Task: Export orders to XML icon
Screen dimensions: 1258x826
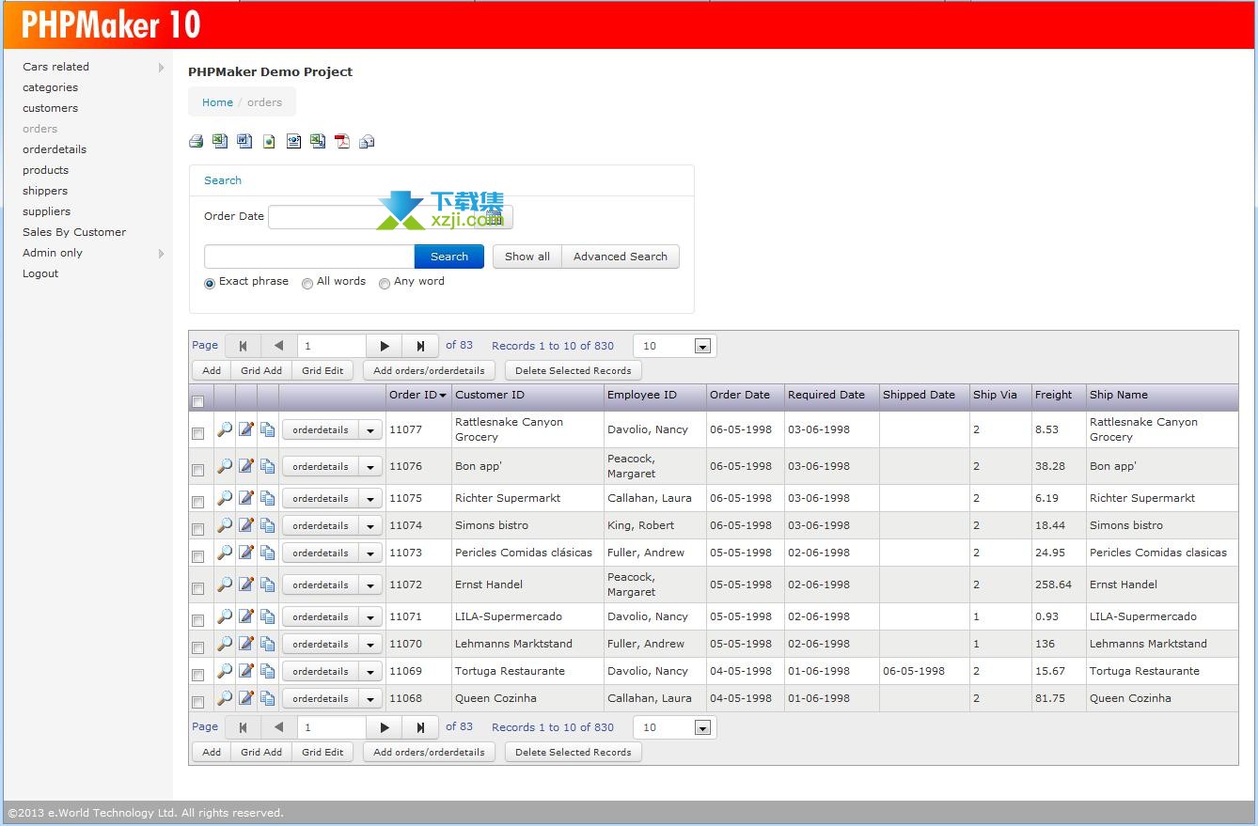Action: click(293, 141)
